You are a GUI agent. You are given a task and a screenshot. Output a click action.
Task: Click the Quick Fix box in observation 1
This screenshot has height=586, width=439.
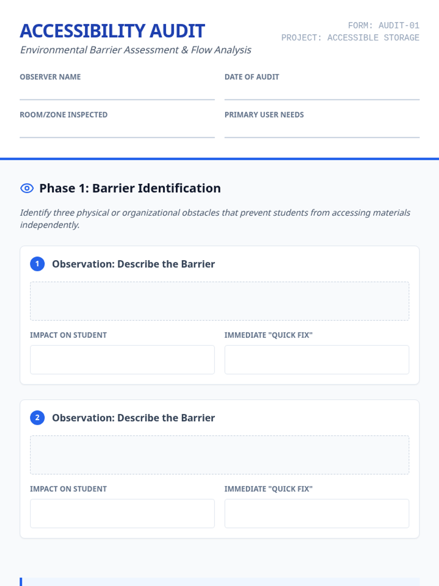(x=317, y=360)
